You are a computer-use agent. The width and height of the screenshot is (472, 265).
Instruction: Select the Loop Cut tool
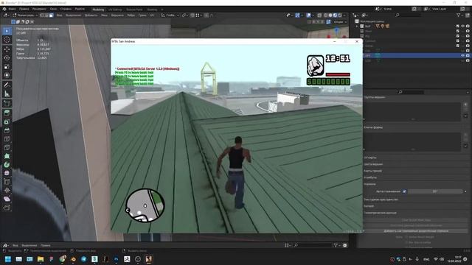pyautogui.click(x=7, y=139)
